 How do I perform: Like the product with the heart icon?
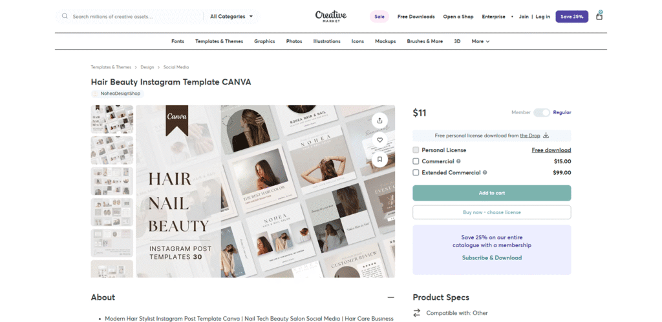379,140
